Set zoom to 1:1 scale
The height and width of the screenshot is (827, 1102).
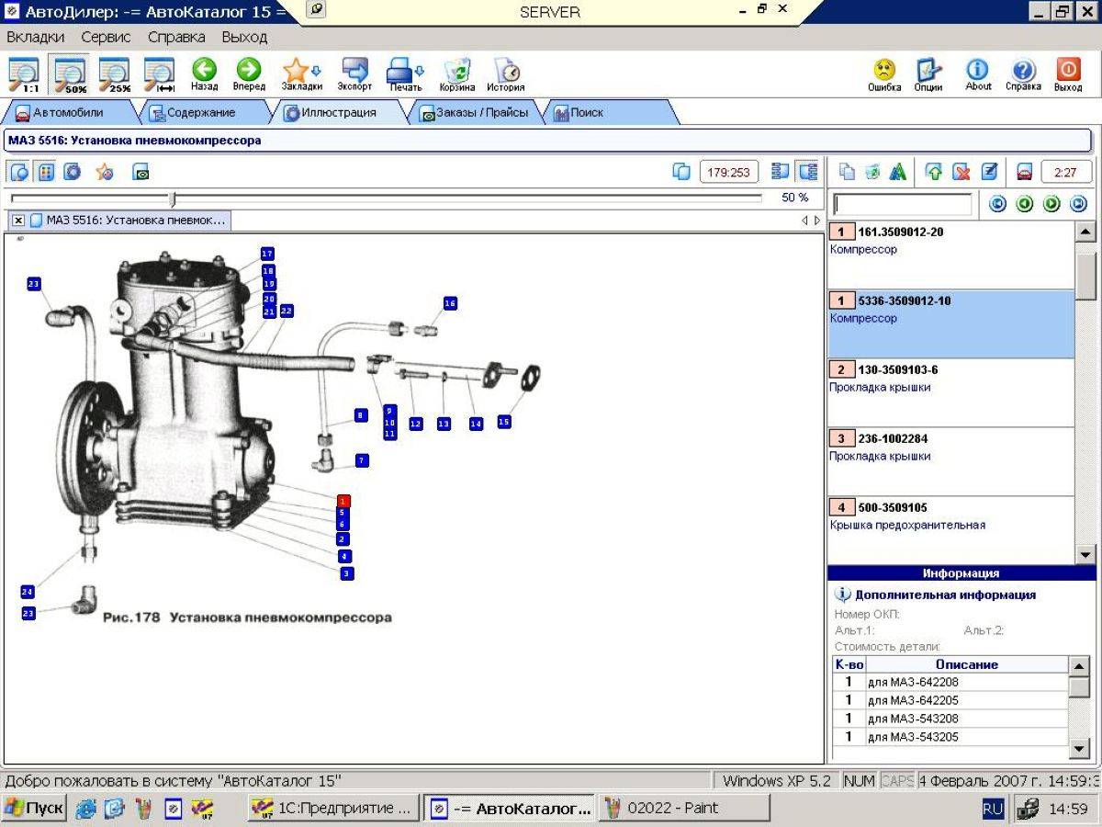[x=24, y=74]
